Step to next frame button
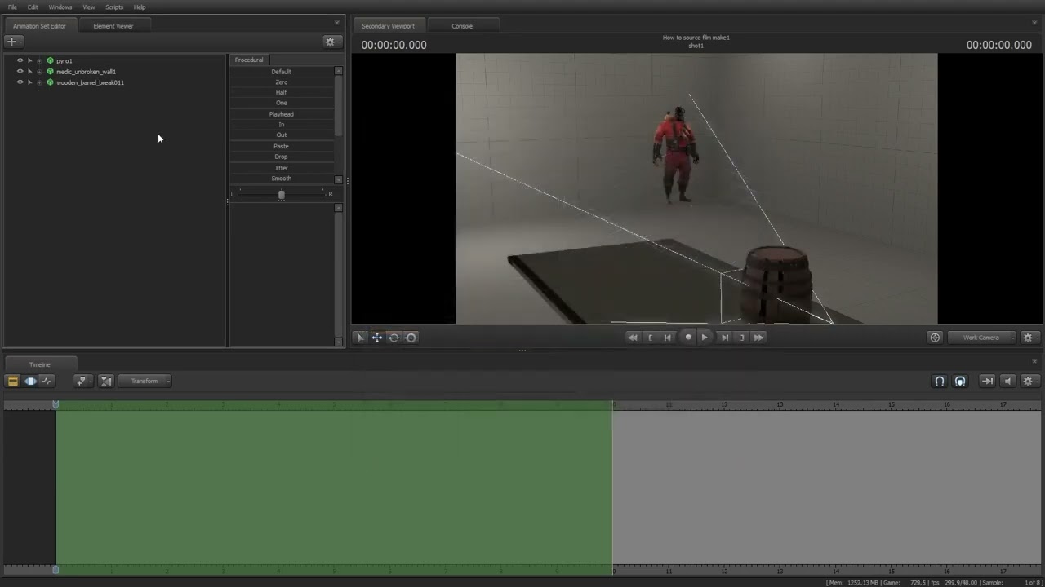This screenshot has height=587, width=1045. pos(724,338)
